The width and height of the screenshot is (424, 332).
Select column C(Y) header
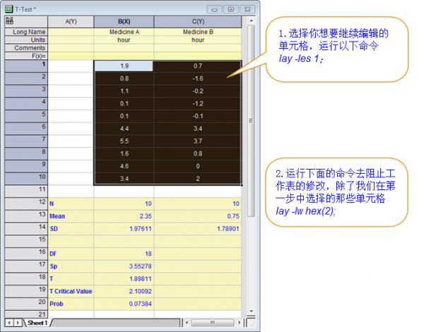pos(198,22)
